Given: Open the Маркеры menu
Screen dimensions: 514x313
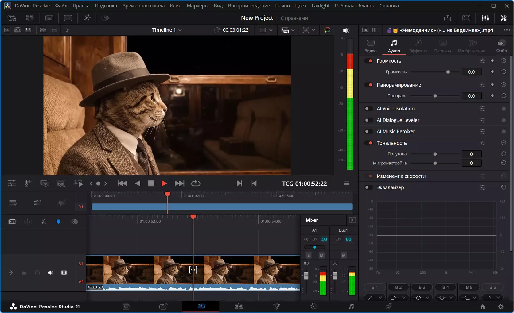Looking at the screenshot, I should (x=197, y=6).
